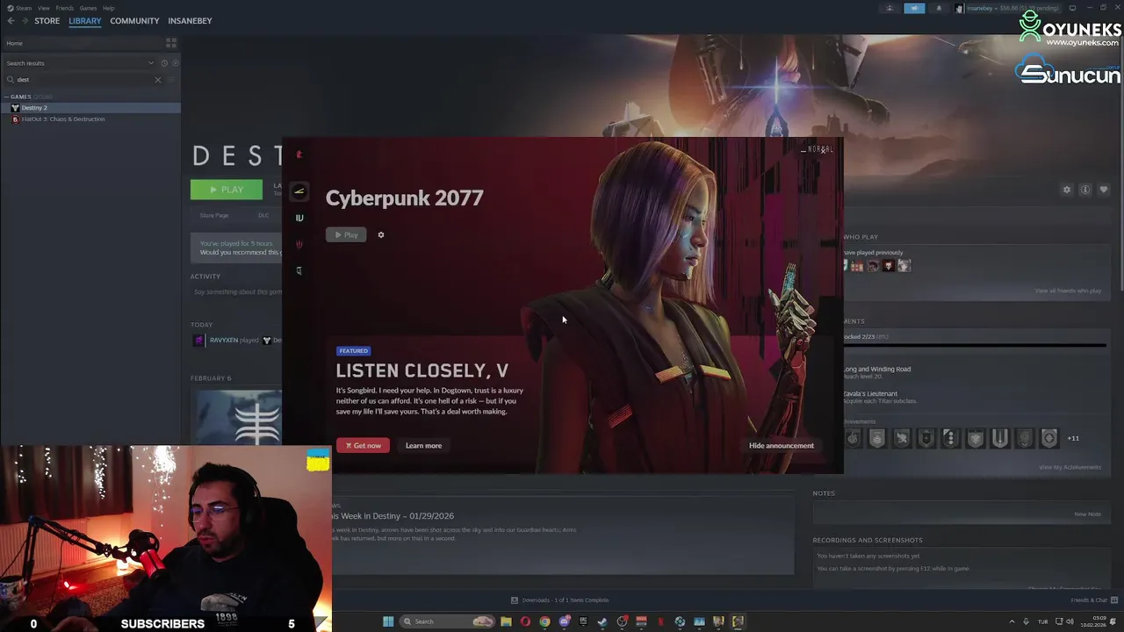Switch to the LIBRARY tab
This screenshot has height=632, width=1124.
pos(85,21)
